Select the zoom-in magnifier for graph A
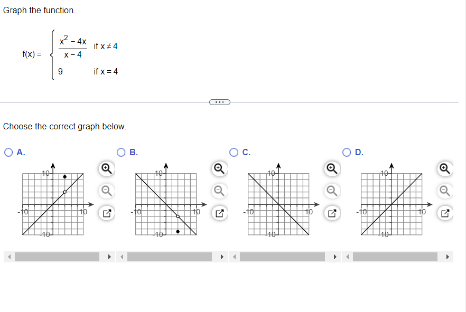This screenshot has width=466, height=312. click(106, 168)
